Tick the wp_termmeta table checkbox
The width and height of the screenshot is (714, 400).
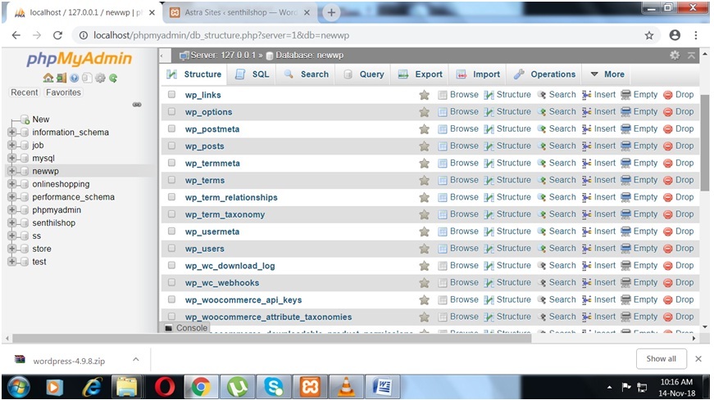[x=172, y=163]
